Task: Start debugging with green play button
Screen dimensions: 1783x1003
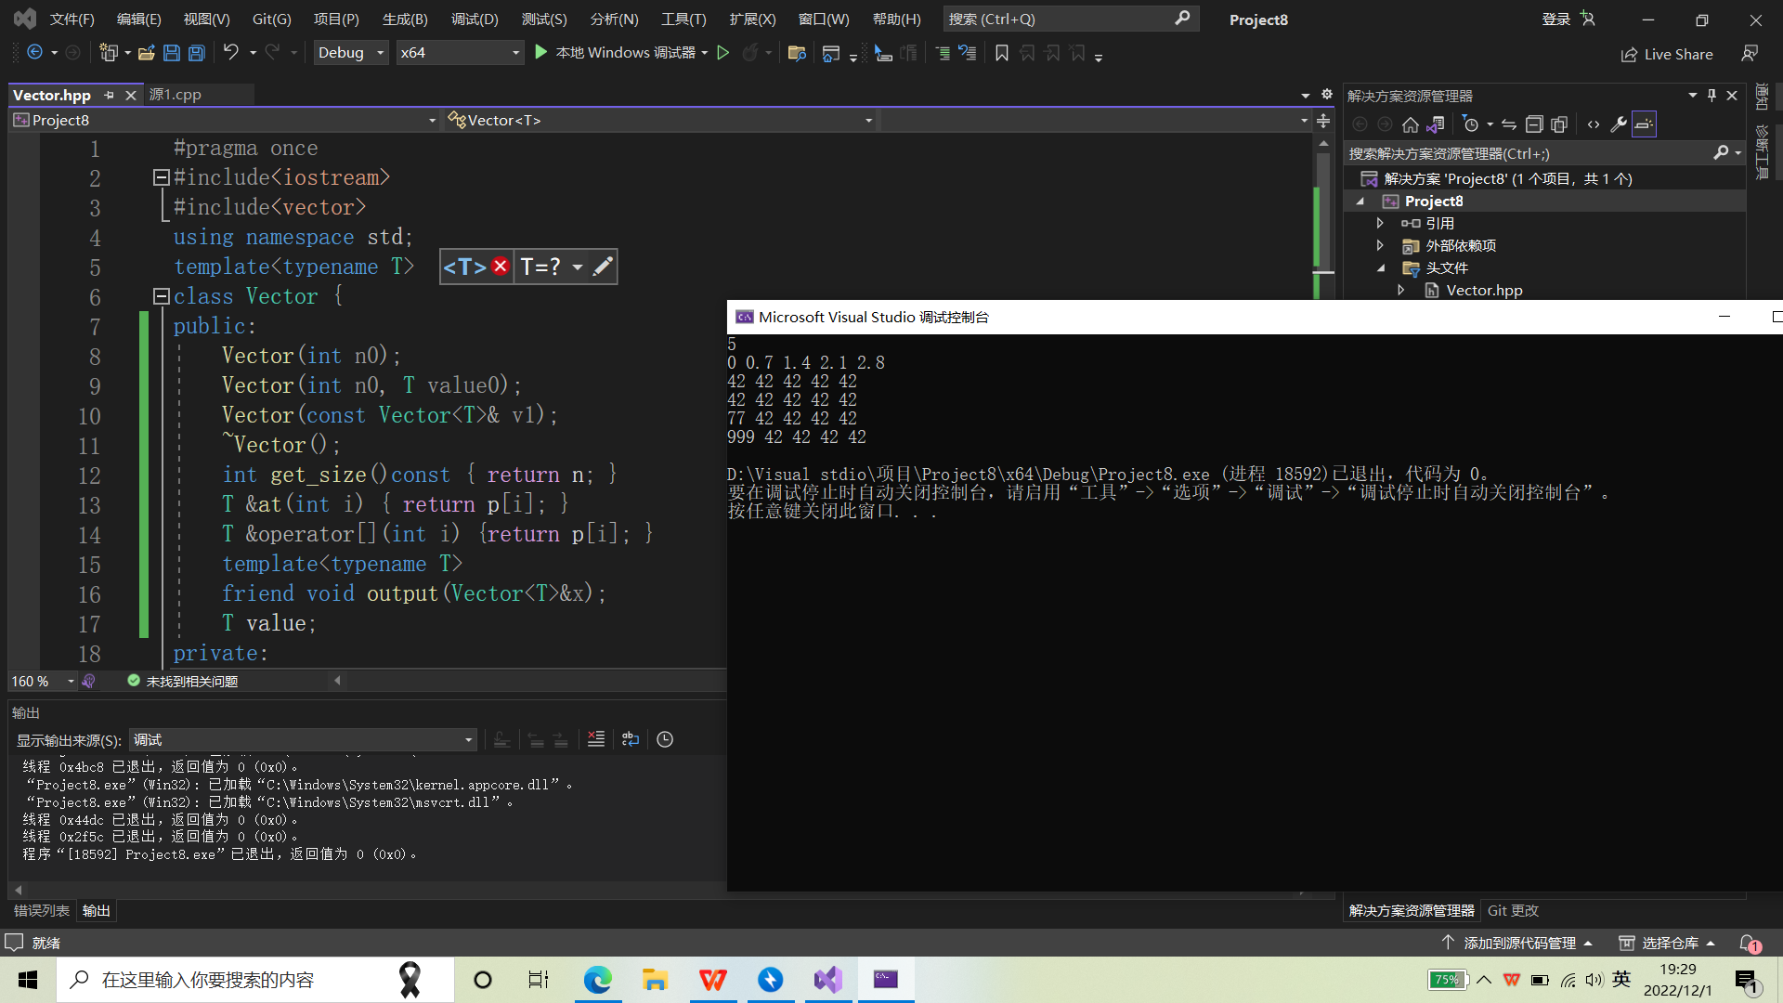Action: coord(541,53)
